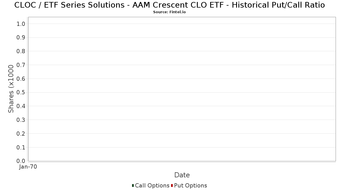This screenshot has height=190, width=339.
Task: Click the 0.2 y-axis tick label
Action: point(21,134)
